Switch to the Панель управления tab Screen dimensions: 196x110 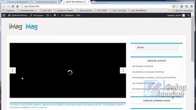17,2
